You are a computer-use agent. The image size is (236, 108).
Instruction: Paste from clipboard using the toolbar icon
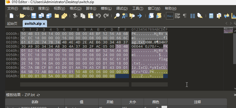90,16
